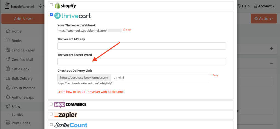Open Gift a Book gift icon
The image size is (280, 129).
(x=8, y=69)
